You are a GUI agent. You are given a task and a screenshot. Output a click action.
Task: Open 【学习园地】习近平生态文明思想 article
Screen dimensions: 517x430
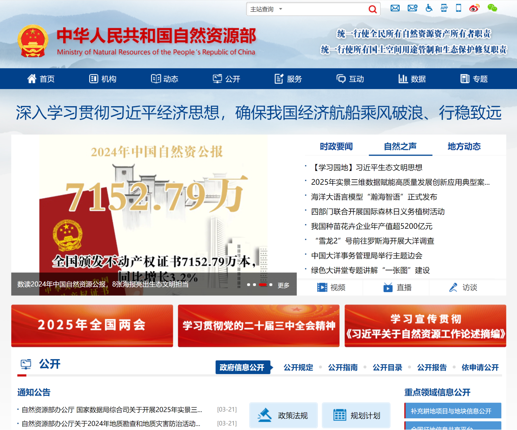(x=367, y=168)
